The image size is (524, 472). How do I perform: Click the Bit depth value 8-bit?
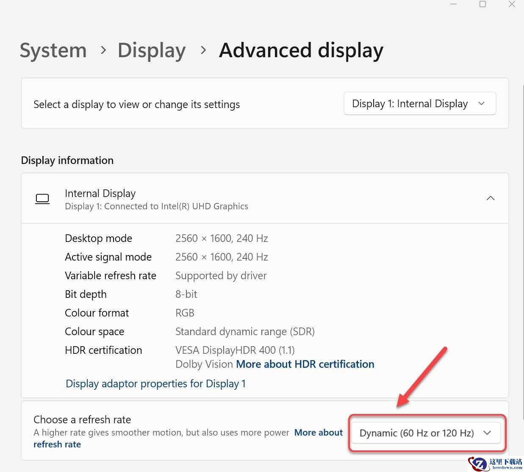[186, 294]
